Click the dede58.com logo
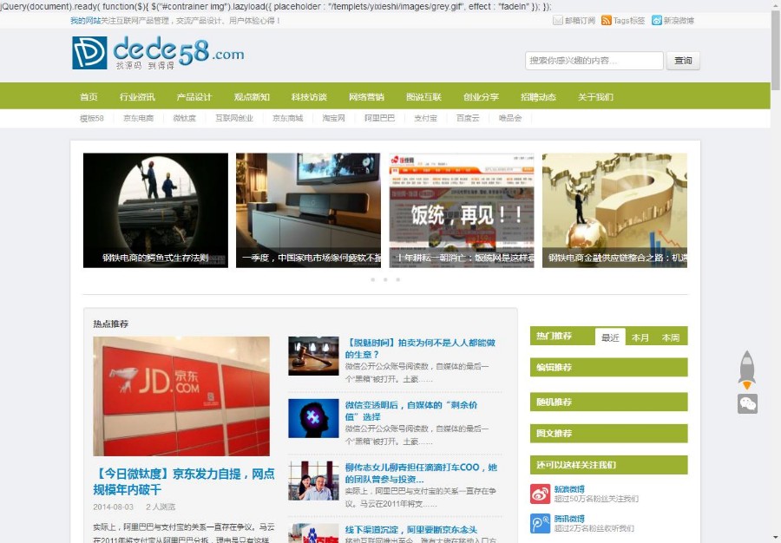This screenshot has height=543, width=781. (x=158, y=53)
